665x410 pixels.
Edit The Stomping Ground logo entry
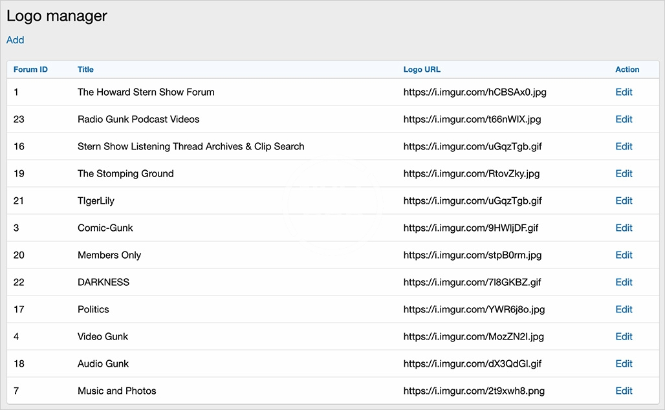624,173
